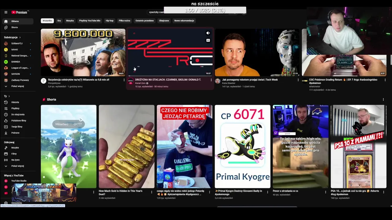Play the Czego nie robimy jedząc petardę Short
Screen dimensions: 392x220
point(184,146)
